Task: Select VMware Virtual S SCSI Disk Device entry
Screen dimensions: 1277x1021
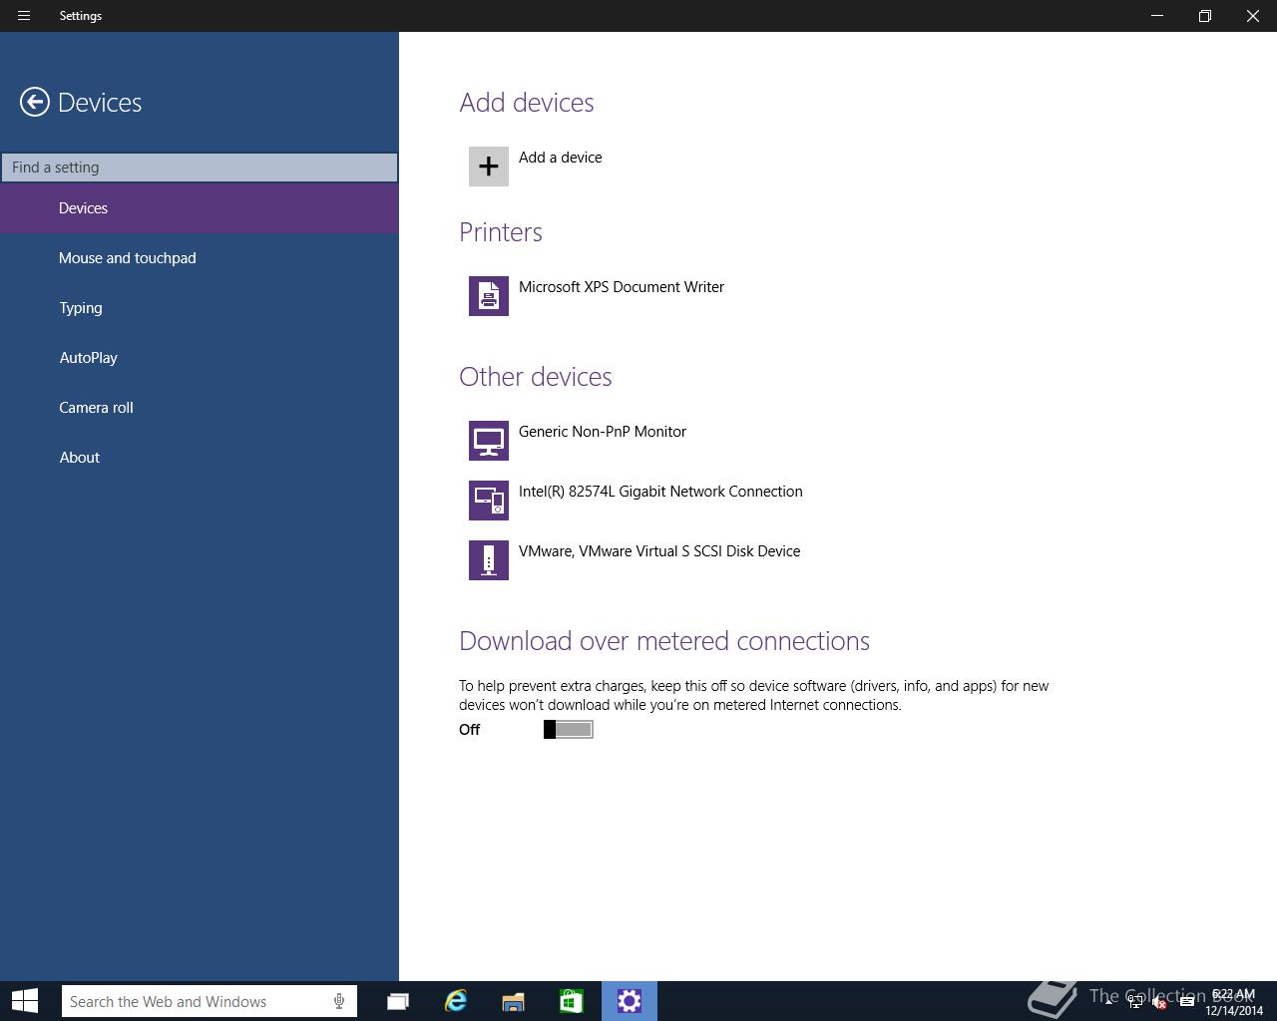Action: pos(659,551)
